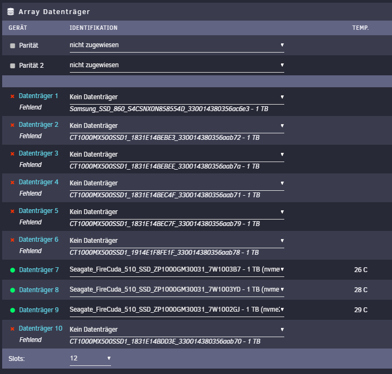The height and width of the screenshot is (374, 392).
Task: Click the green status dot of Datenträger 9
Action: coord(12,310)
